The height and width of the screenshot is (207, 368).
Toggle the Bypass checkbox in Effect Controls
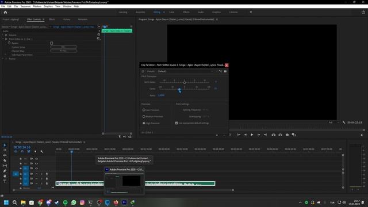51,43
